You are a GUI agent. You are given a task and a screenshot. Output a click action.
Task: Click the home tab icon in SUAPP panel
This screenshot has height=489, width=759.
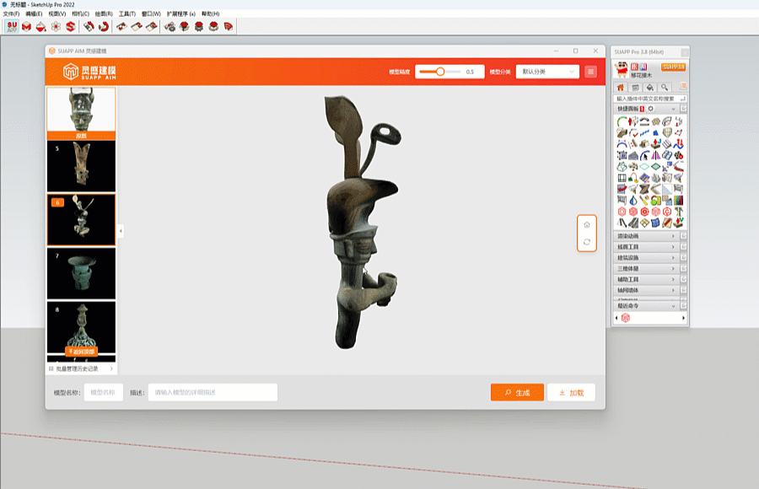622,87
